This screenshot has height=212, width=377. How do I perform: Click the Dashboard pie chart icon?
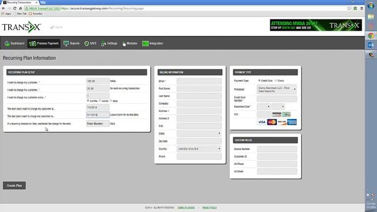7,44
